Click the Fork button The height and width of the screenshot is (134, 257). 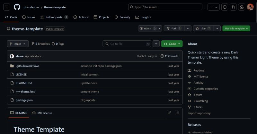(174, 28)
